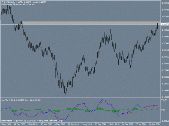The image size is (169, 126).
Task: Click the 1.27840 price scale value
Action: tap(165, 70)
